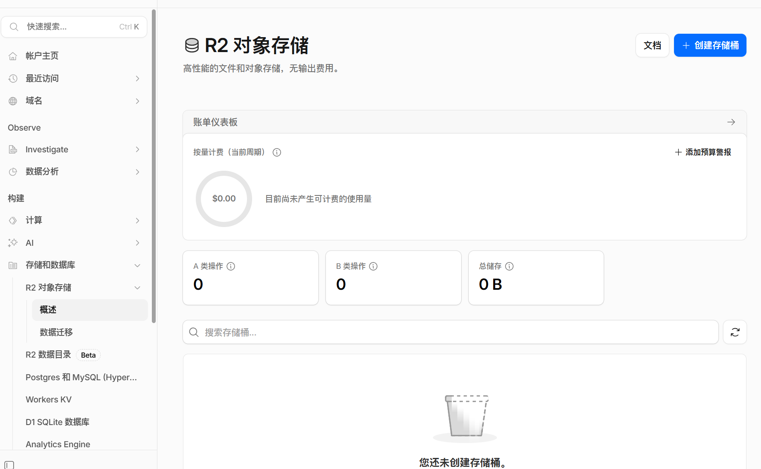Click the pie chart icon beside 数据分析
The image size is (761, 469).
point(13,172)
